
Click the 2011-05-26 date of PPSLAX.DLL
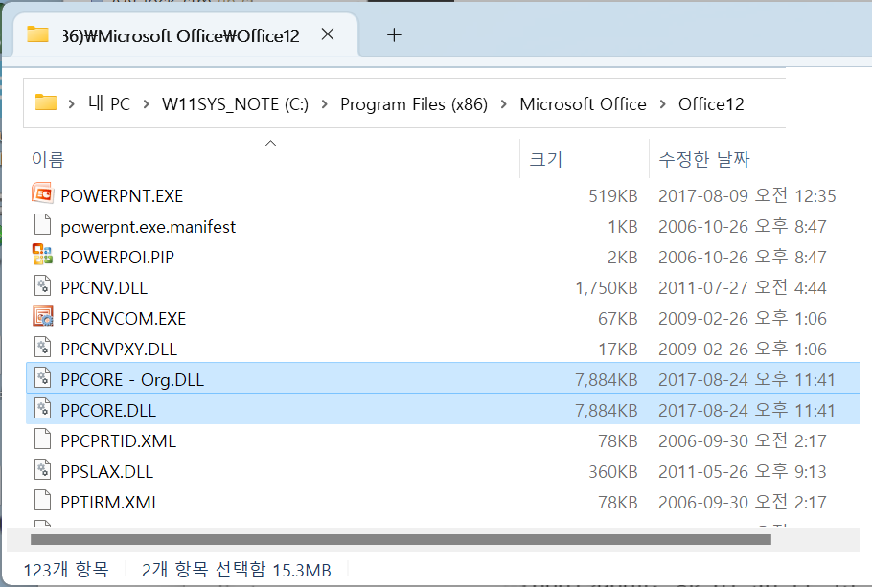[x=743, y=471]
